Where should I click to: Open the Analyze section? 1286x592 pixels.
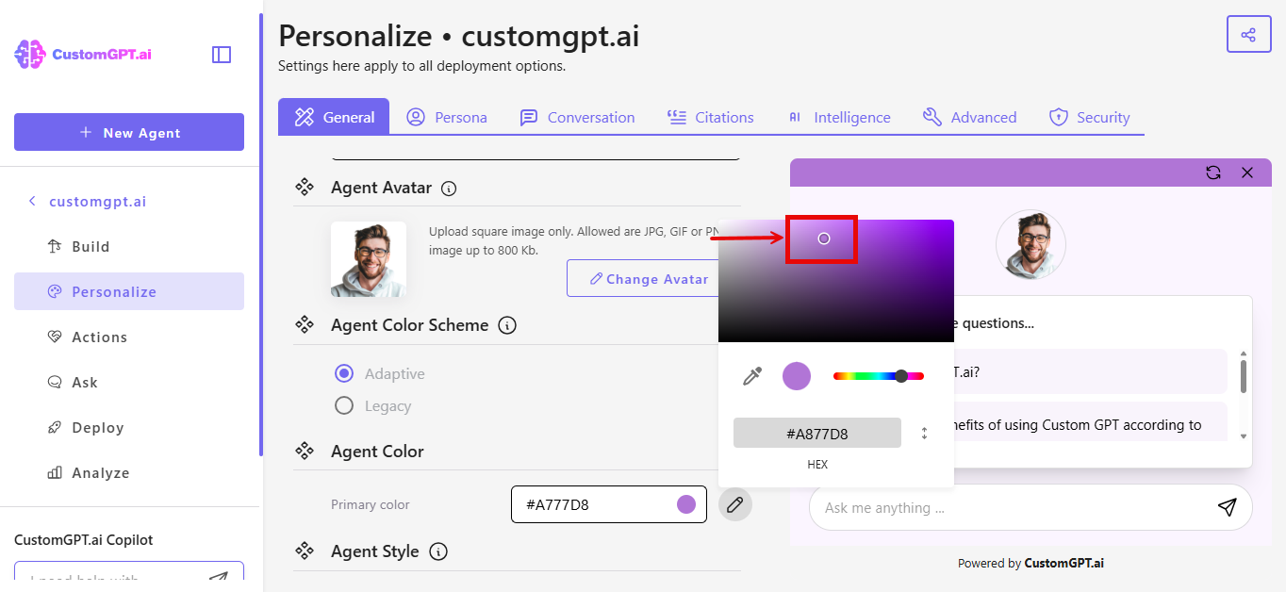point(129,473)
